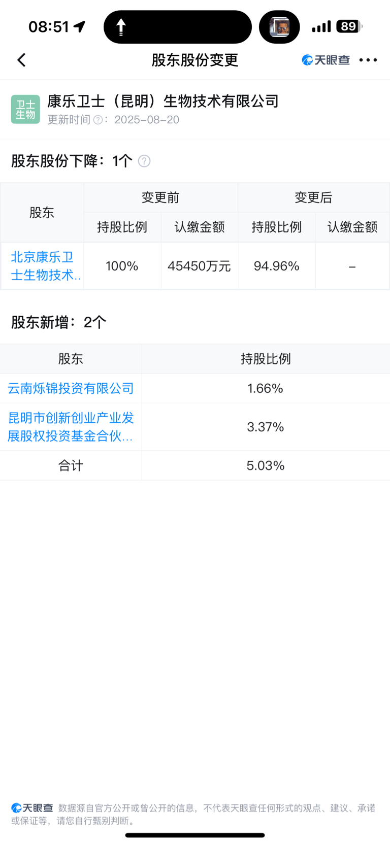Open shareholder 北京康乐卫士生物技术 link
This screenshot has height=845, width=390.
(45, 266)
